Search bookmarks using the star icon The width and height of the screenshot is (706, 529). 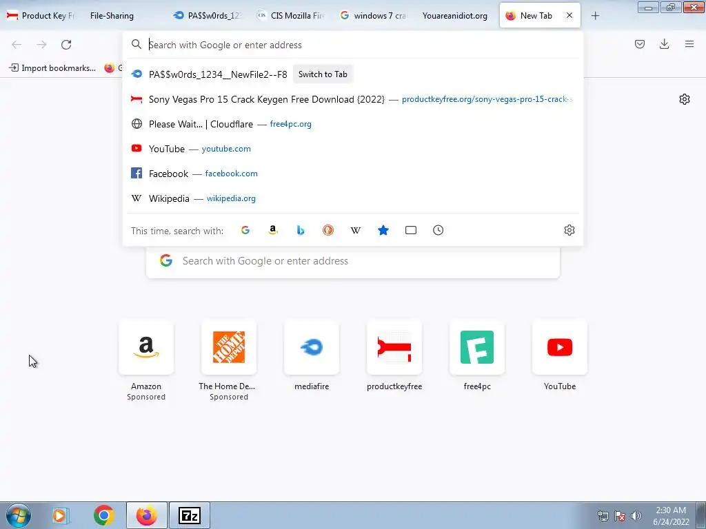coord(383,230)
